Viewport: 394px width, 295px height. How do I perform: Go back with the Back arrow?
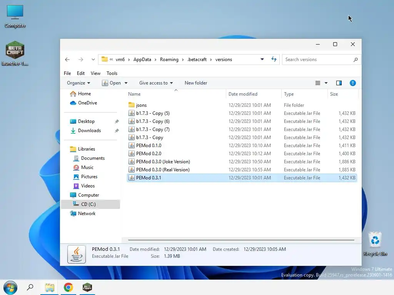tap(67, 60)
